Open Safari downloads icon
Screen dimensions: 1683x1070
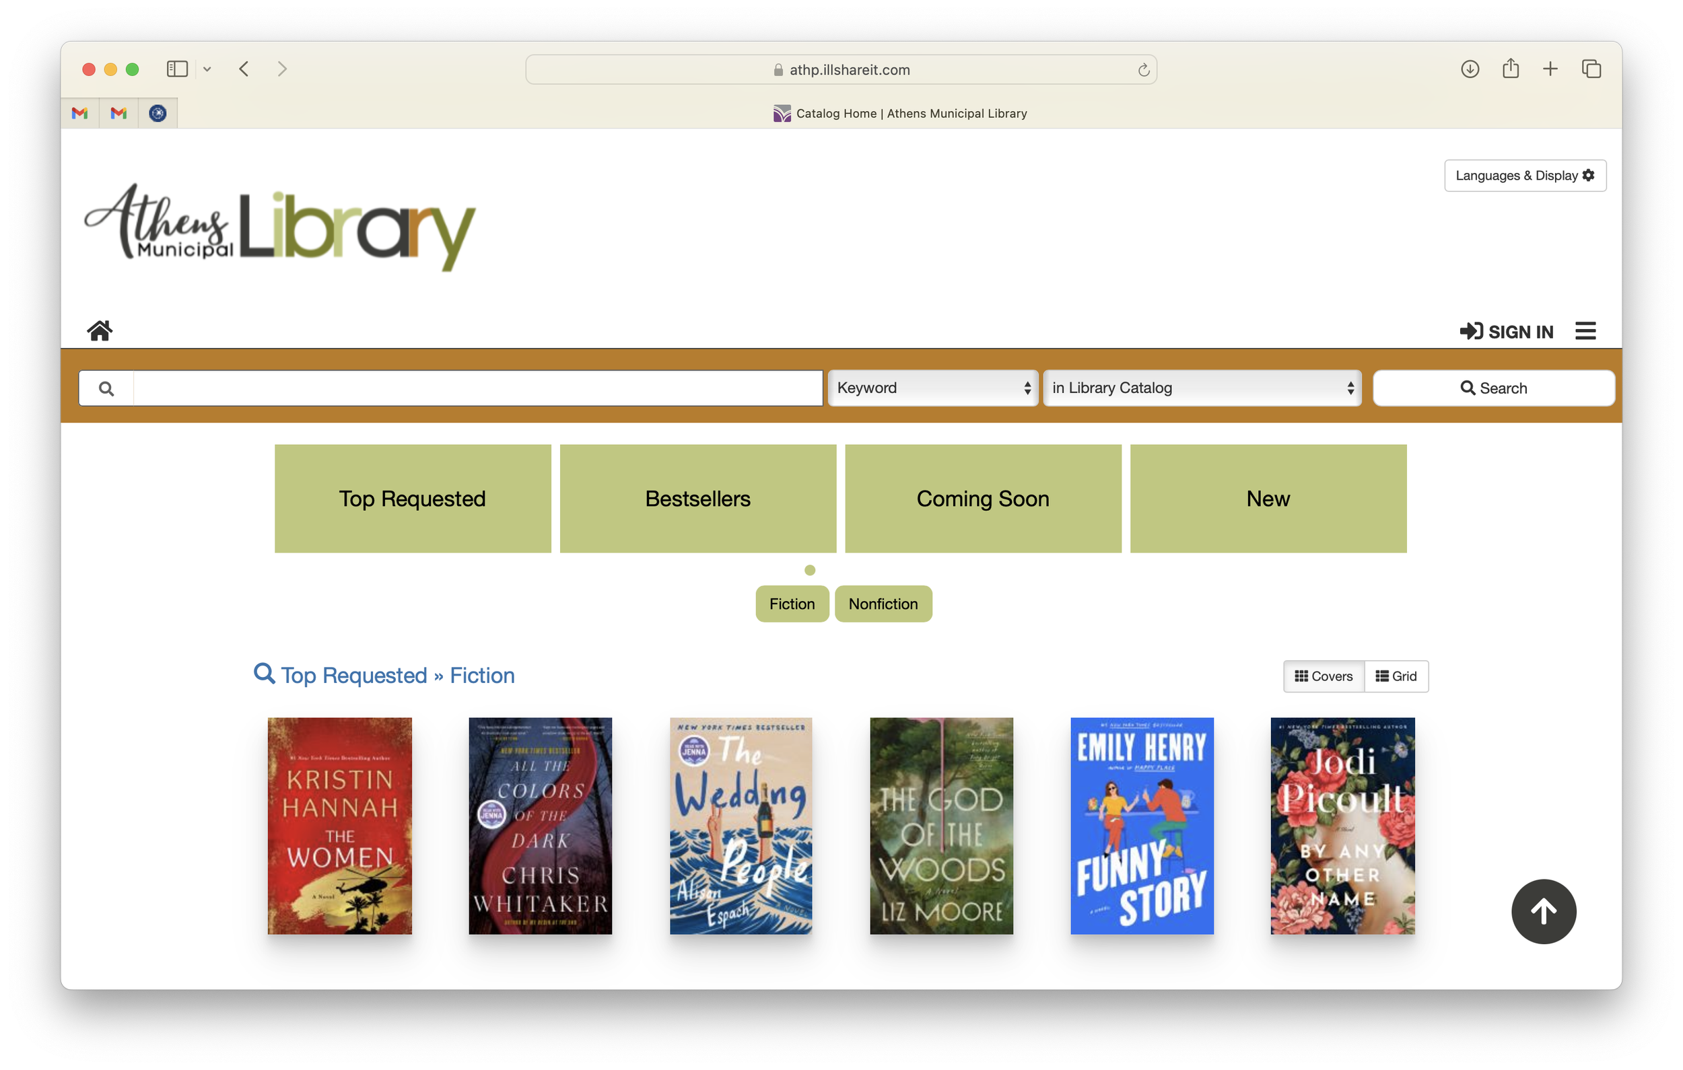pos(1470,69)
